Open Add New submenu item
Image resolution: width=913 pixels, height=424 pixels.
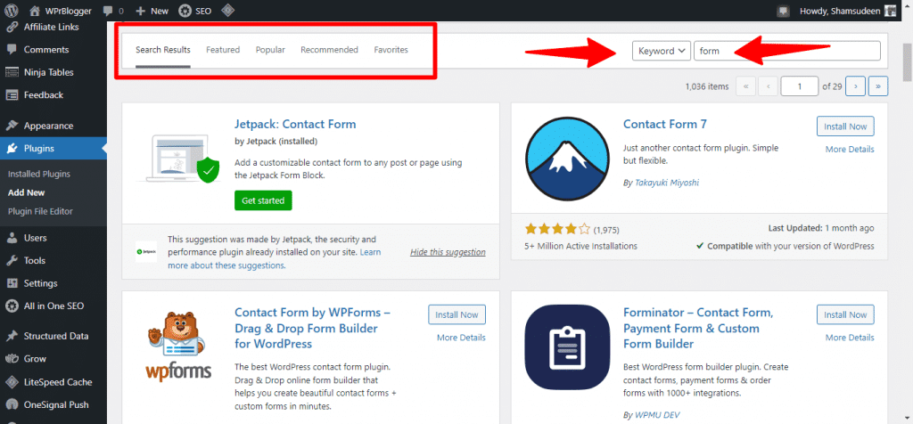[27, 192]
